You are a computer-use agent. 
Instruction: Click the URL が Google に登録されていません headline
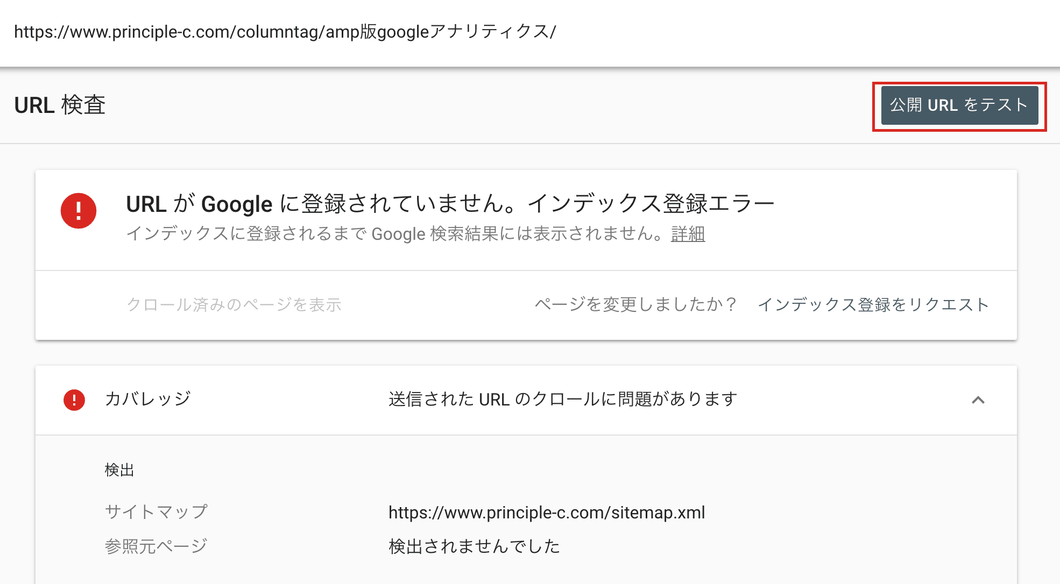(323, 204)
